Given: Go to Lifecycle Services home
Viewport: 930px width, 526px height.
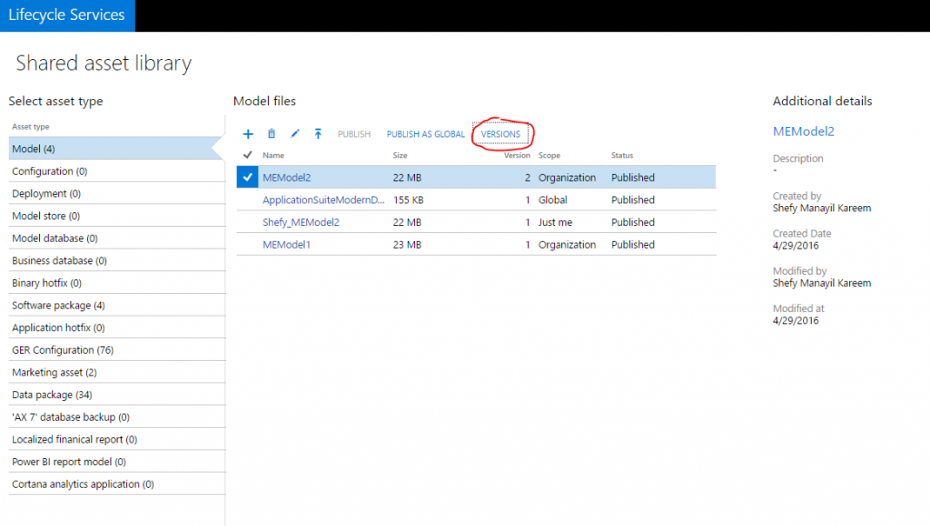Looking at the screenshot, I should (67, 15).
